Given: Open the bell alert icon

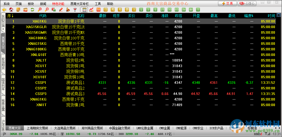Looking at the screenshot, I should [68, 10].
